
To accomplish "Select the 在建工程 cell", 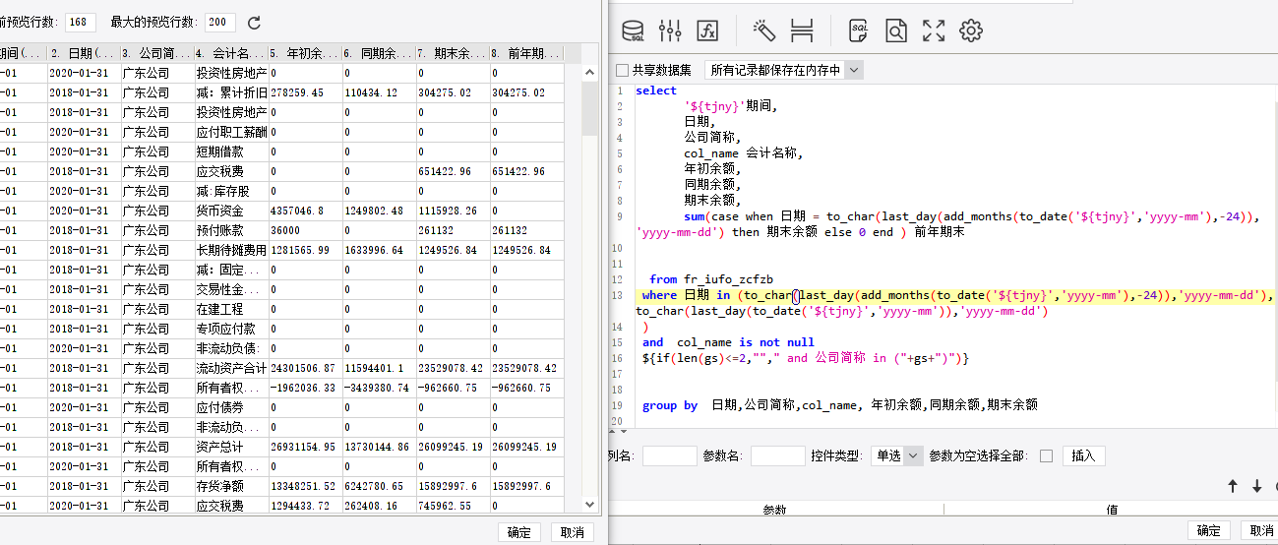I will 230,309.
